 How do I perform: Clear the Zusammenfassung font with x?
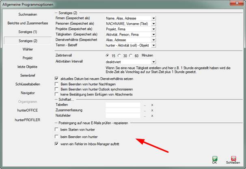pos(152,110)
